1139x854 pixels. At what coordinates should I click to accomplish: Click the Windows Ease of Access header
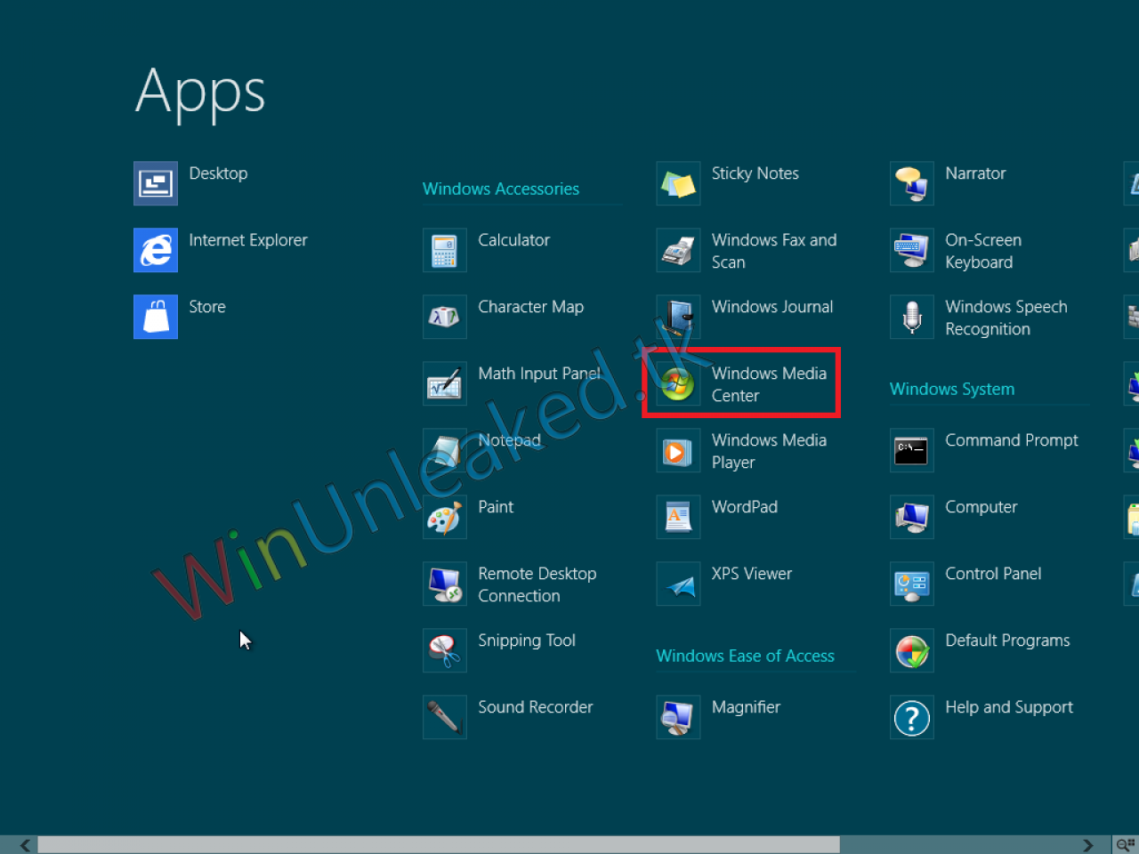(x=746, y=656)
